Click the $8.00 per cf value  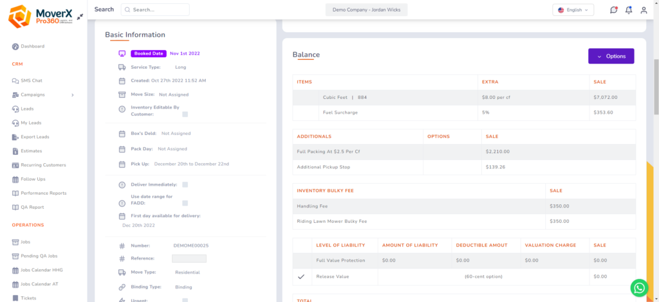click(496, 97)
